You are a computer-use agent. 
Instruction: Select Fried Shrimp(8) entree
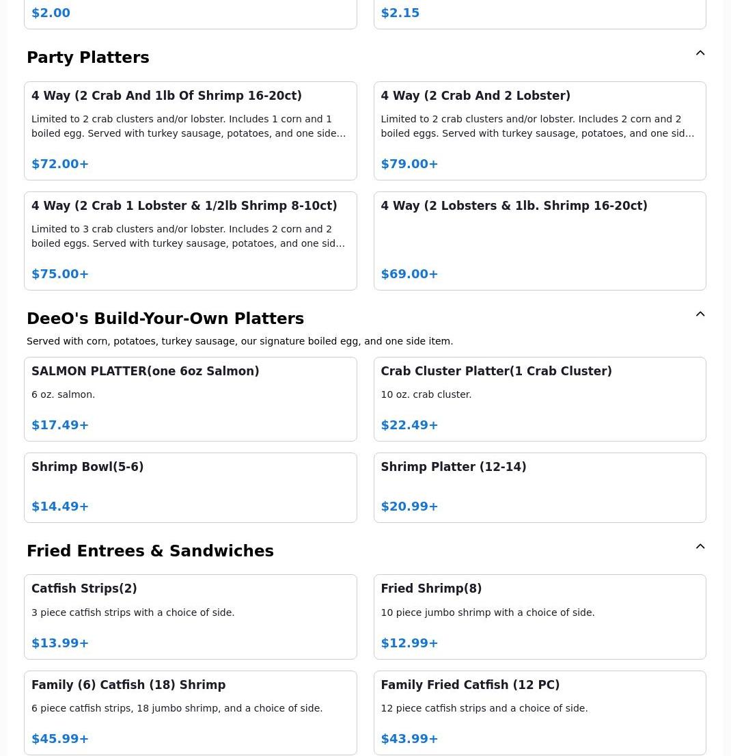[539, 617]
